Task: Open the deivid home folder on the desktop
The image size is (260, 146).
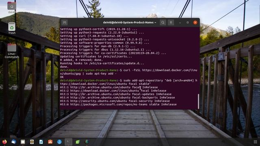Action: (12, 8)
